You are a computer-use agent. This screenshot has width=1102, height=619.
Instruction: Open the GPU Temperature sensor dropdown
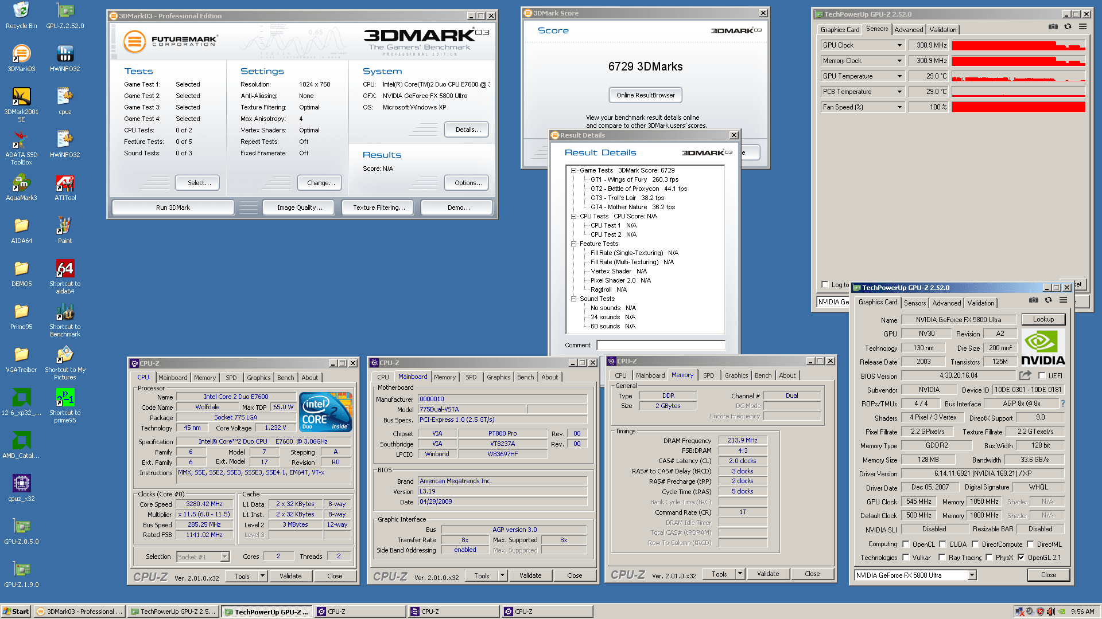coord(899,76)
